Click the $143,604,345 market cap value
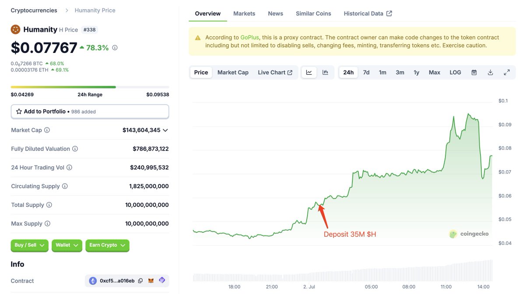The height and width of the screenshot is (294, 525). [141, 130]
